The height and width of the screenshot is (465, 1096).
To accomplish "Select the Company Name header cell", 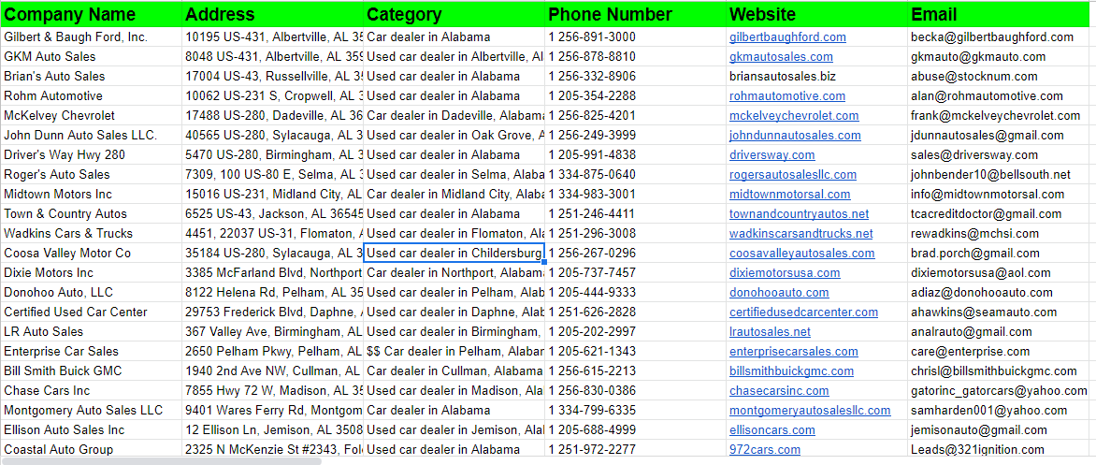I will pos(91,14).
